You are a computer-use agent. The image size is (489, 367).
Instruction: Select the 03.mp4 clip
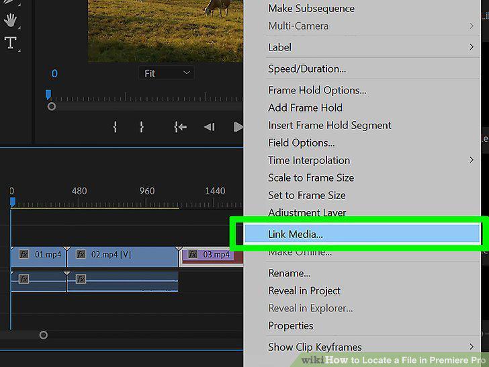212,257
